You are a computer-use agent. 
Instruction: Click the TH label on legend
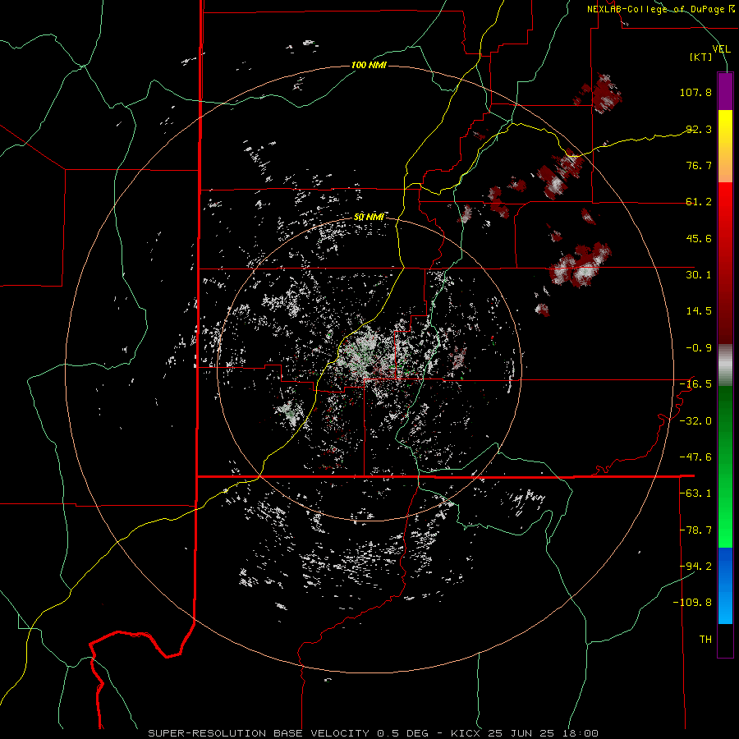point(705,640)
